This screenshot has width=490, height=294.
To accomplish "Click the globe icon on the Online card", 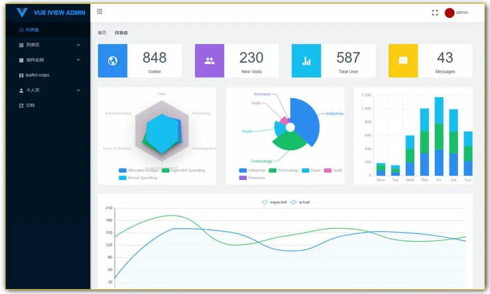I will (113, 61).
